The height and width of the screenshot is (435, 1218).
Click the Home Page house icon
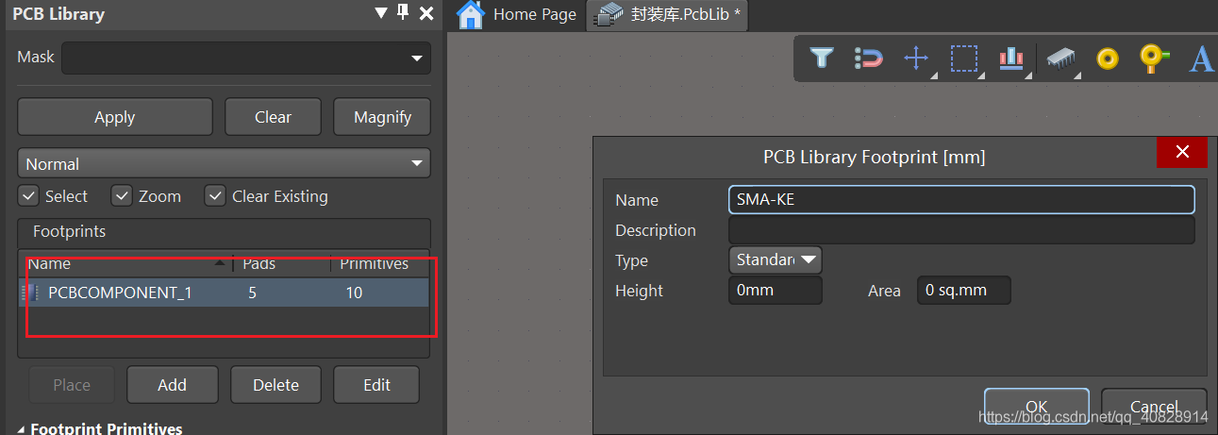[471, 14]
